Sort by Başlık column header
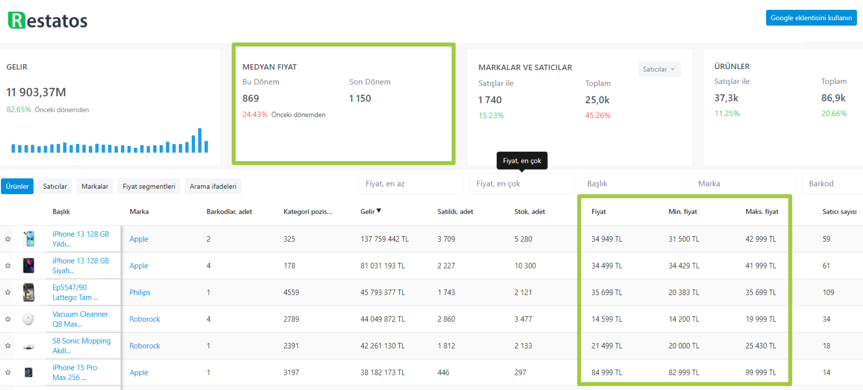The image size is (863, 390). tap(61, 212)
